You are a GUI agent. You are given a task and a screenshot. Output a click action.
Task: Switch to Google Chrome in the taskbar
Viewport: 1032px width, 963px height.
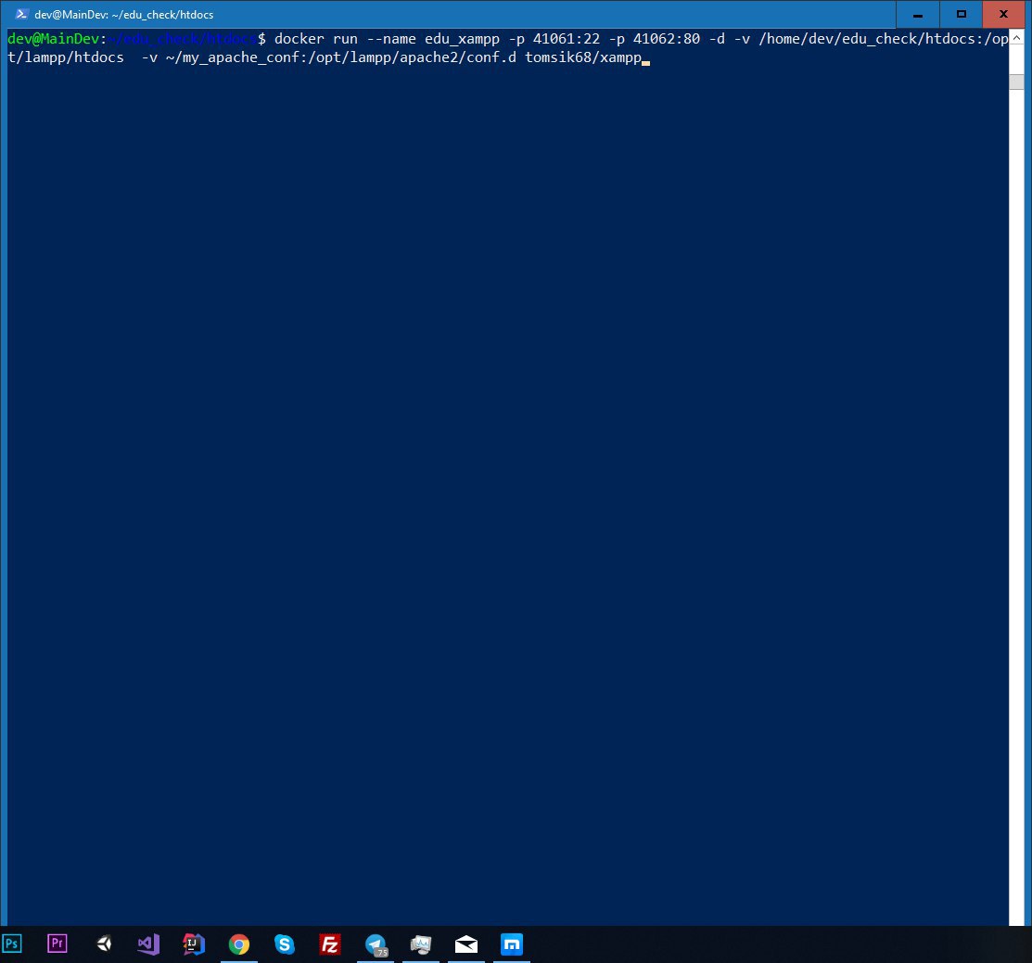[x=239, y=944]
